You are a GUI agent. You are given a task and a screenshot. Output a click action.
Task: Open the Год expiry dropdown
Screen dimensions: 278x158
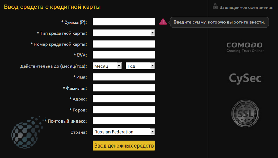pyautogui.click(x=140, y=66)
